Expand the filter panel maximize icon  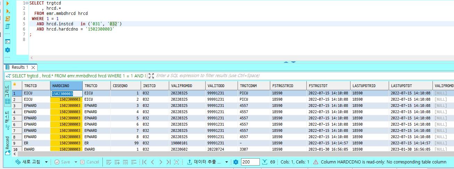coord(151,76)
